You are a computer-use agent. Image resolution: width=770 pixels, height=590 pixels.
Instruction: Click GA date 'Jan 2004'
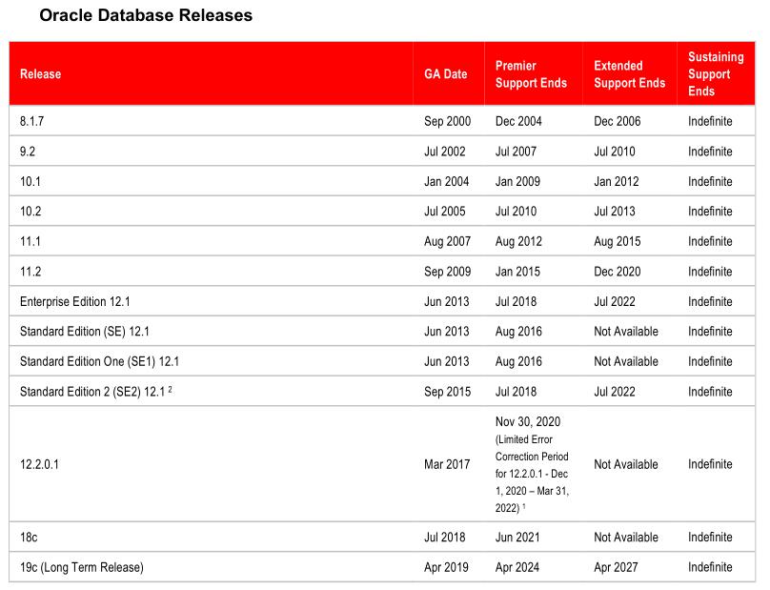pyautogui.click(x=446, y=181)
